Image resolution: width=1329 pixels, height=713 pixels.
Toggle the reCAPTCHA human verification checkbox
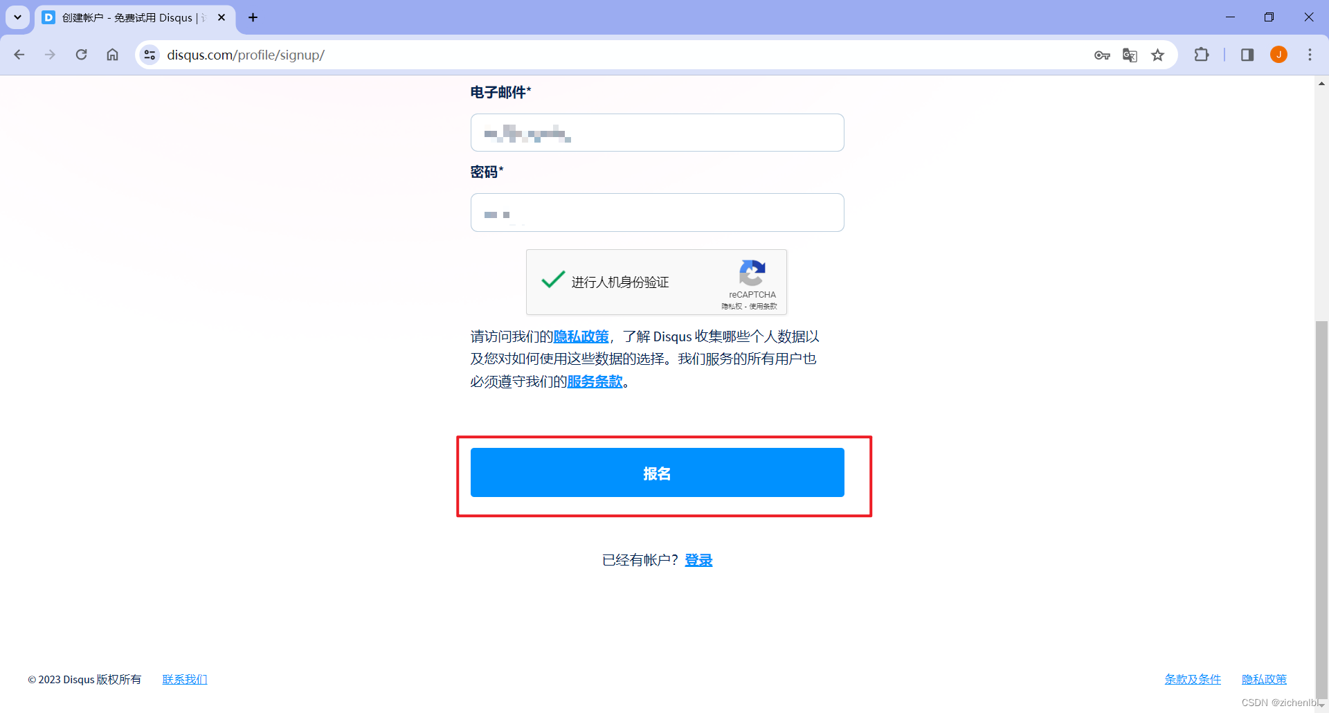point(553,280)
